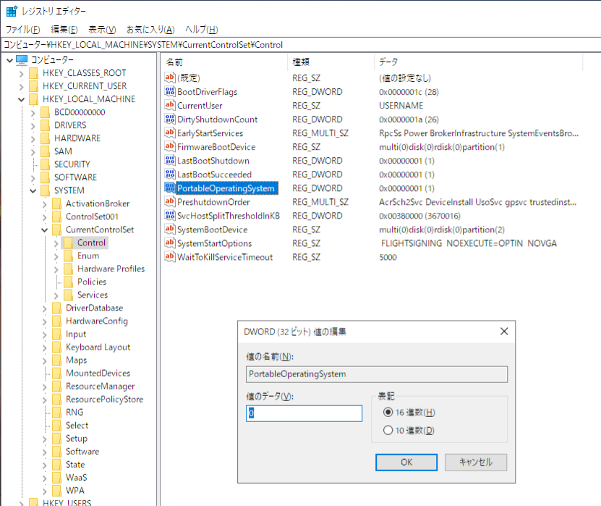601x506 pixels.
Task: Click the PortableOperatingSystem value icon
Action: point(170,188)
